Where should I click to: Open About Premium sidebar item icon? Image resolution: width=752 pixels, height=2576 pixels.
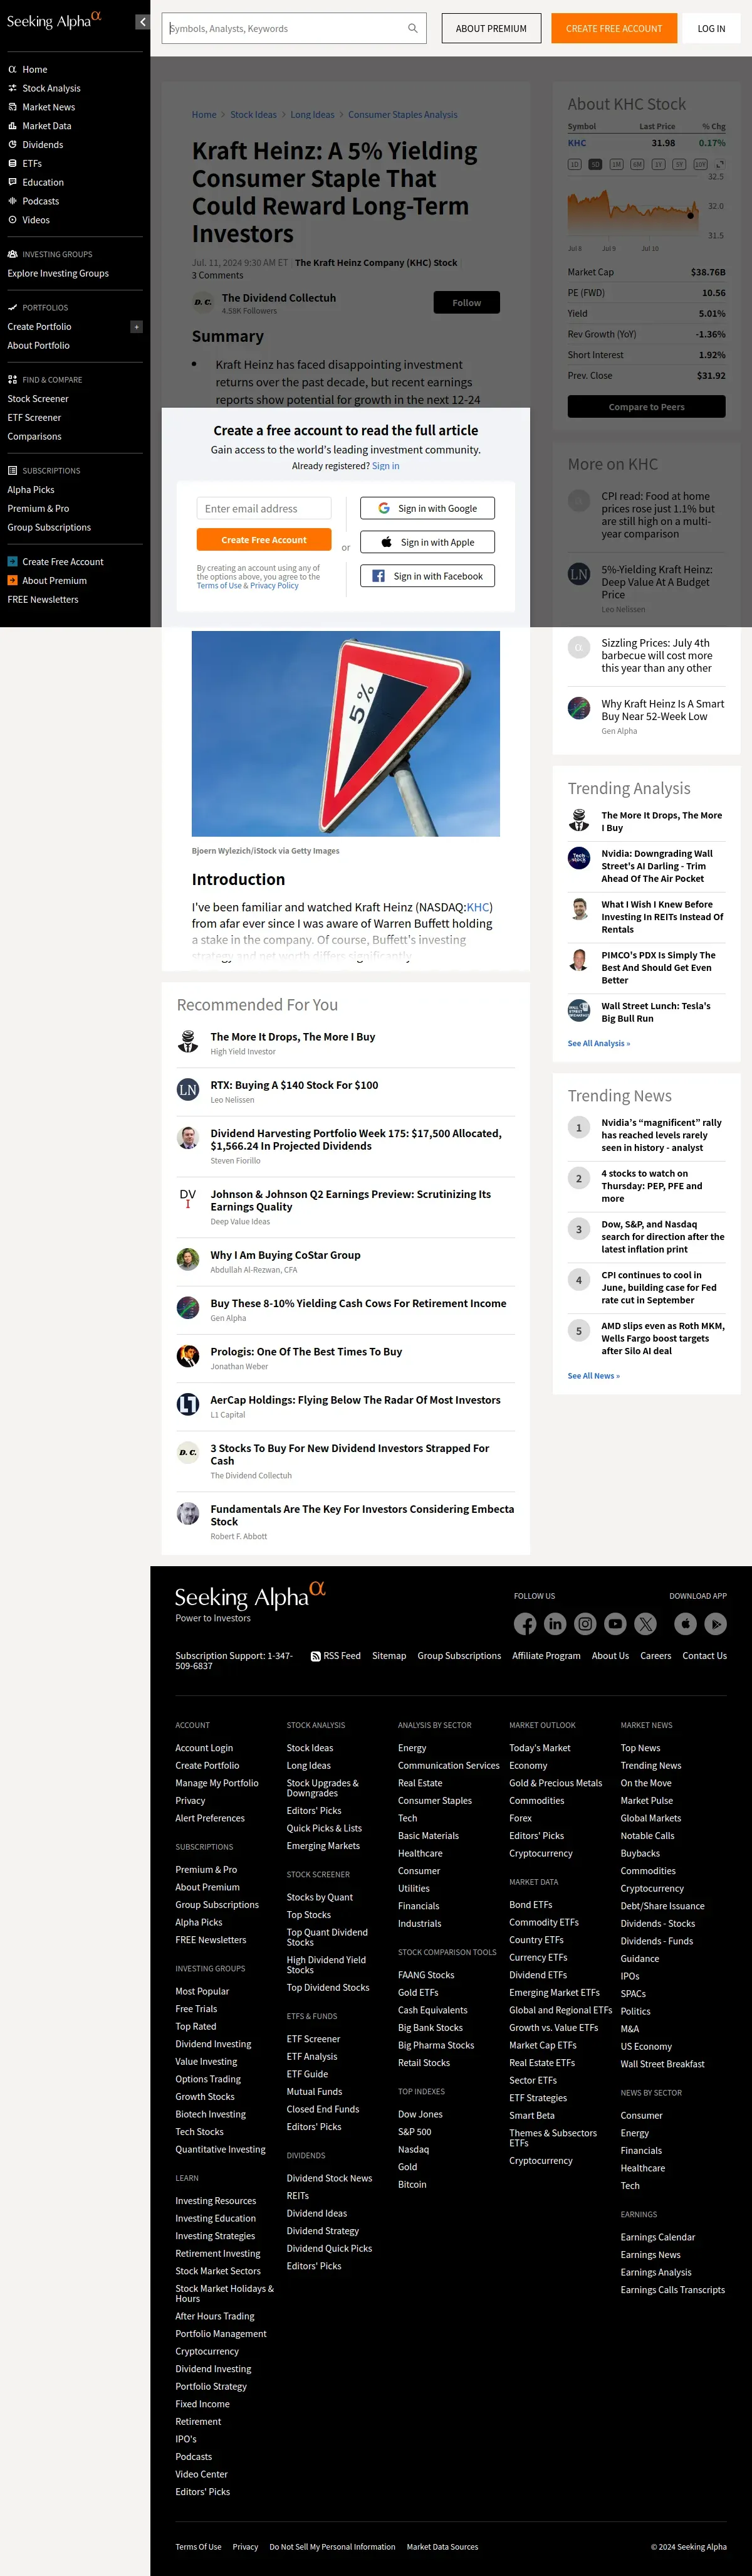pos(12,580)
